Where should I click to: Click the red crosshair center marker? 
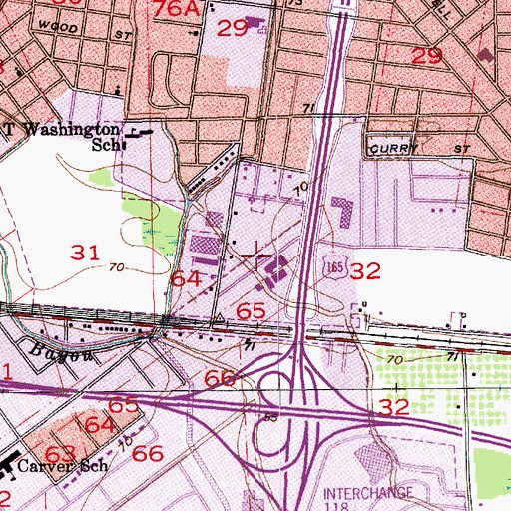(x=255, y=255)
